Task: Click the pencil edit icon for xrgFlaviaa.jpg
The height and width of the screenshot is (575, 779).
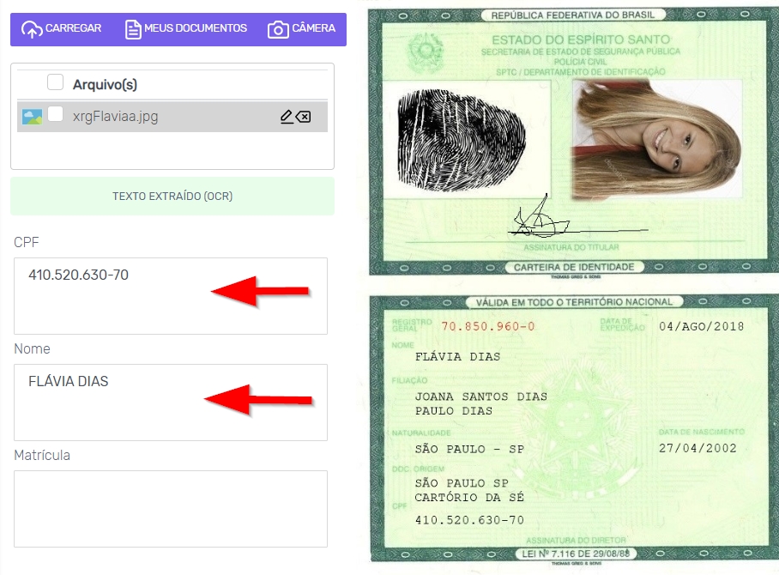Action: coord(287,117)
